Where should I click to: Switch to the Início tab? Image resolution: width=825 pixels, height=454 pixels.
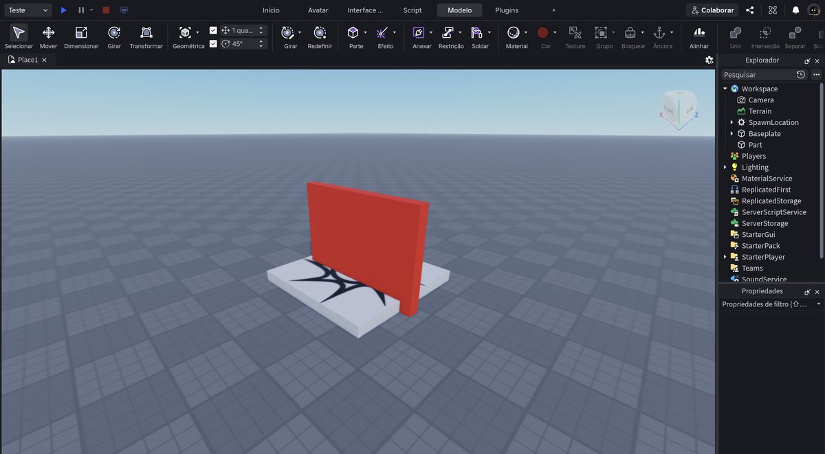point(271,10)
